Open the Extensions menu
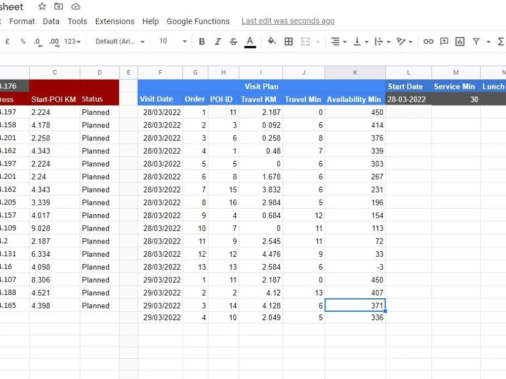Image resolution: width=506 pixels, height=379 pixels. 114,21
